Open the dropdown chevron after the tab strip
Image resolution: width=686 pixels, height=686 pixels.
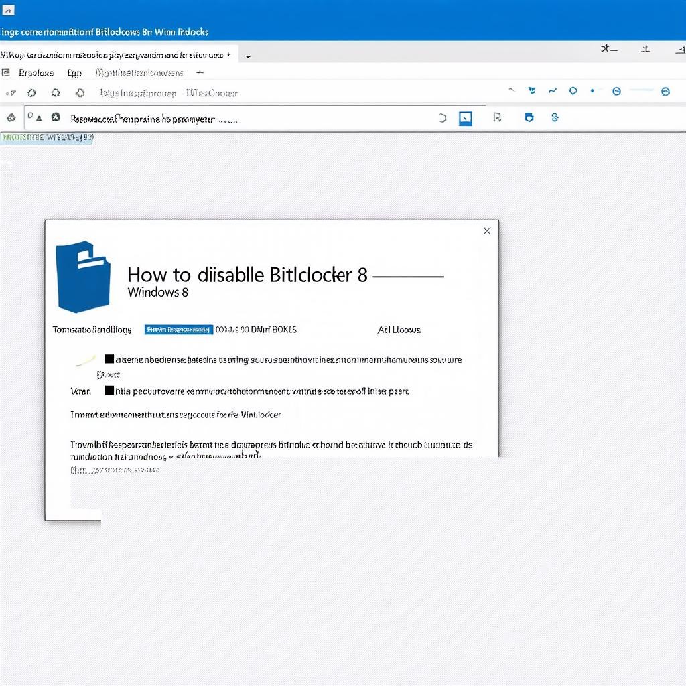[249, 57]
